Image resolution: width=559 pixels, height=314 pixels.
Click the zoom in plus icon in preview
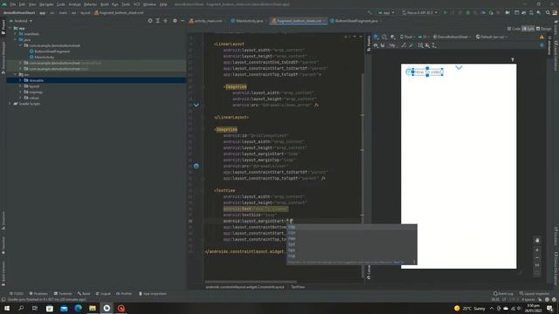pos(537,250)
